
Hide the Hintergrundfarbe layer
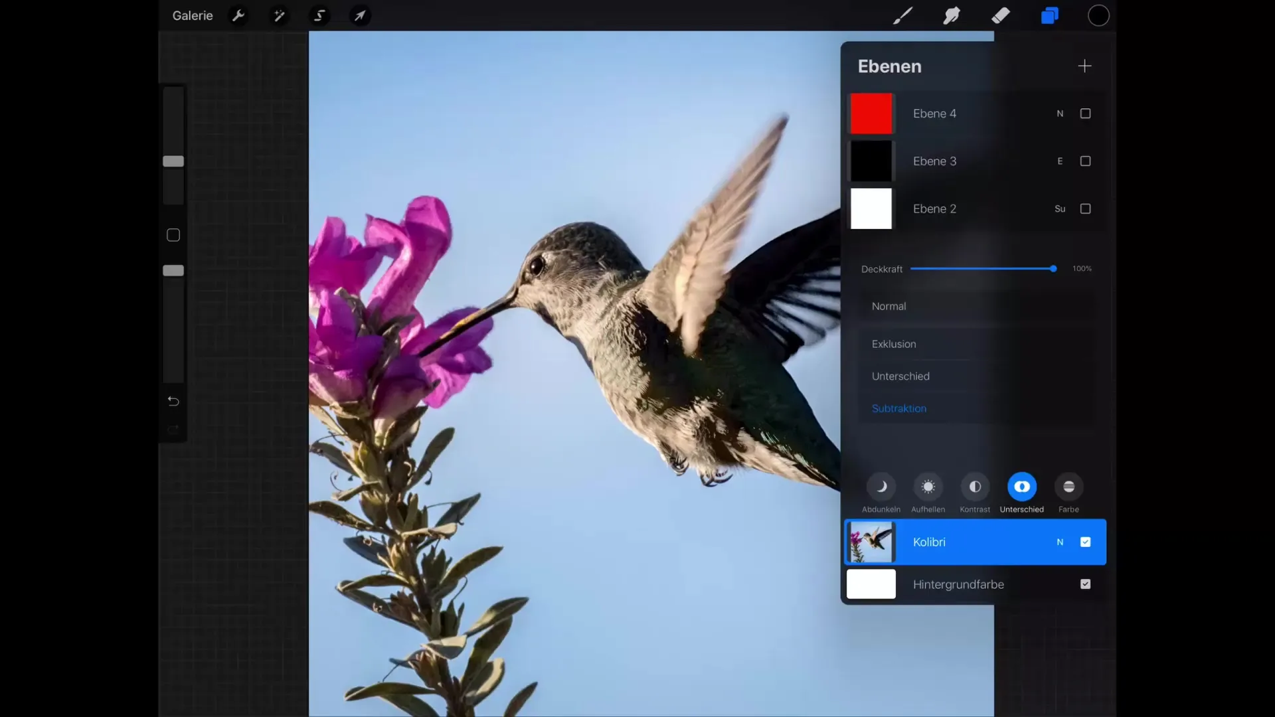pyautogui.click(x=1085, y=584)
